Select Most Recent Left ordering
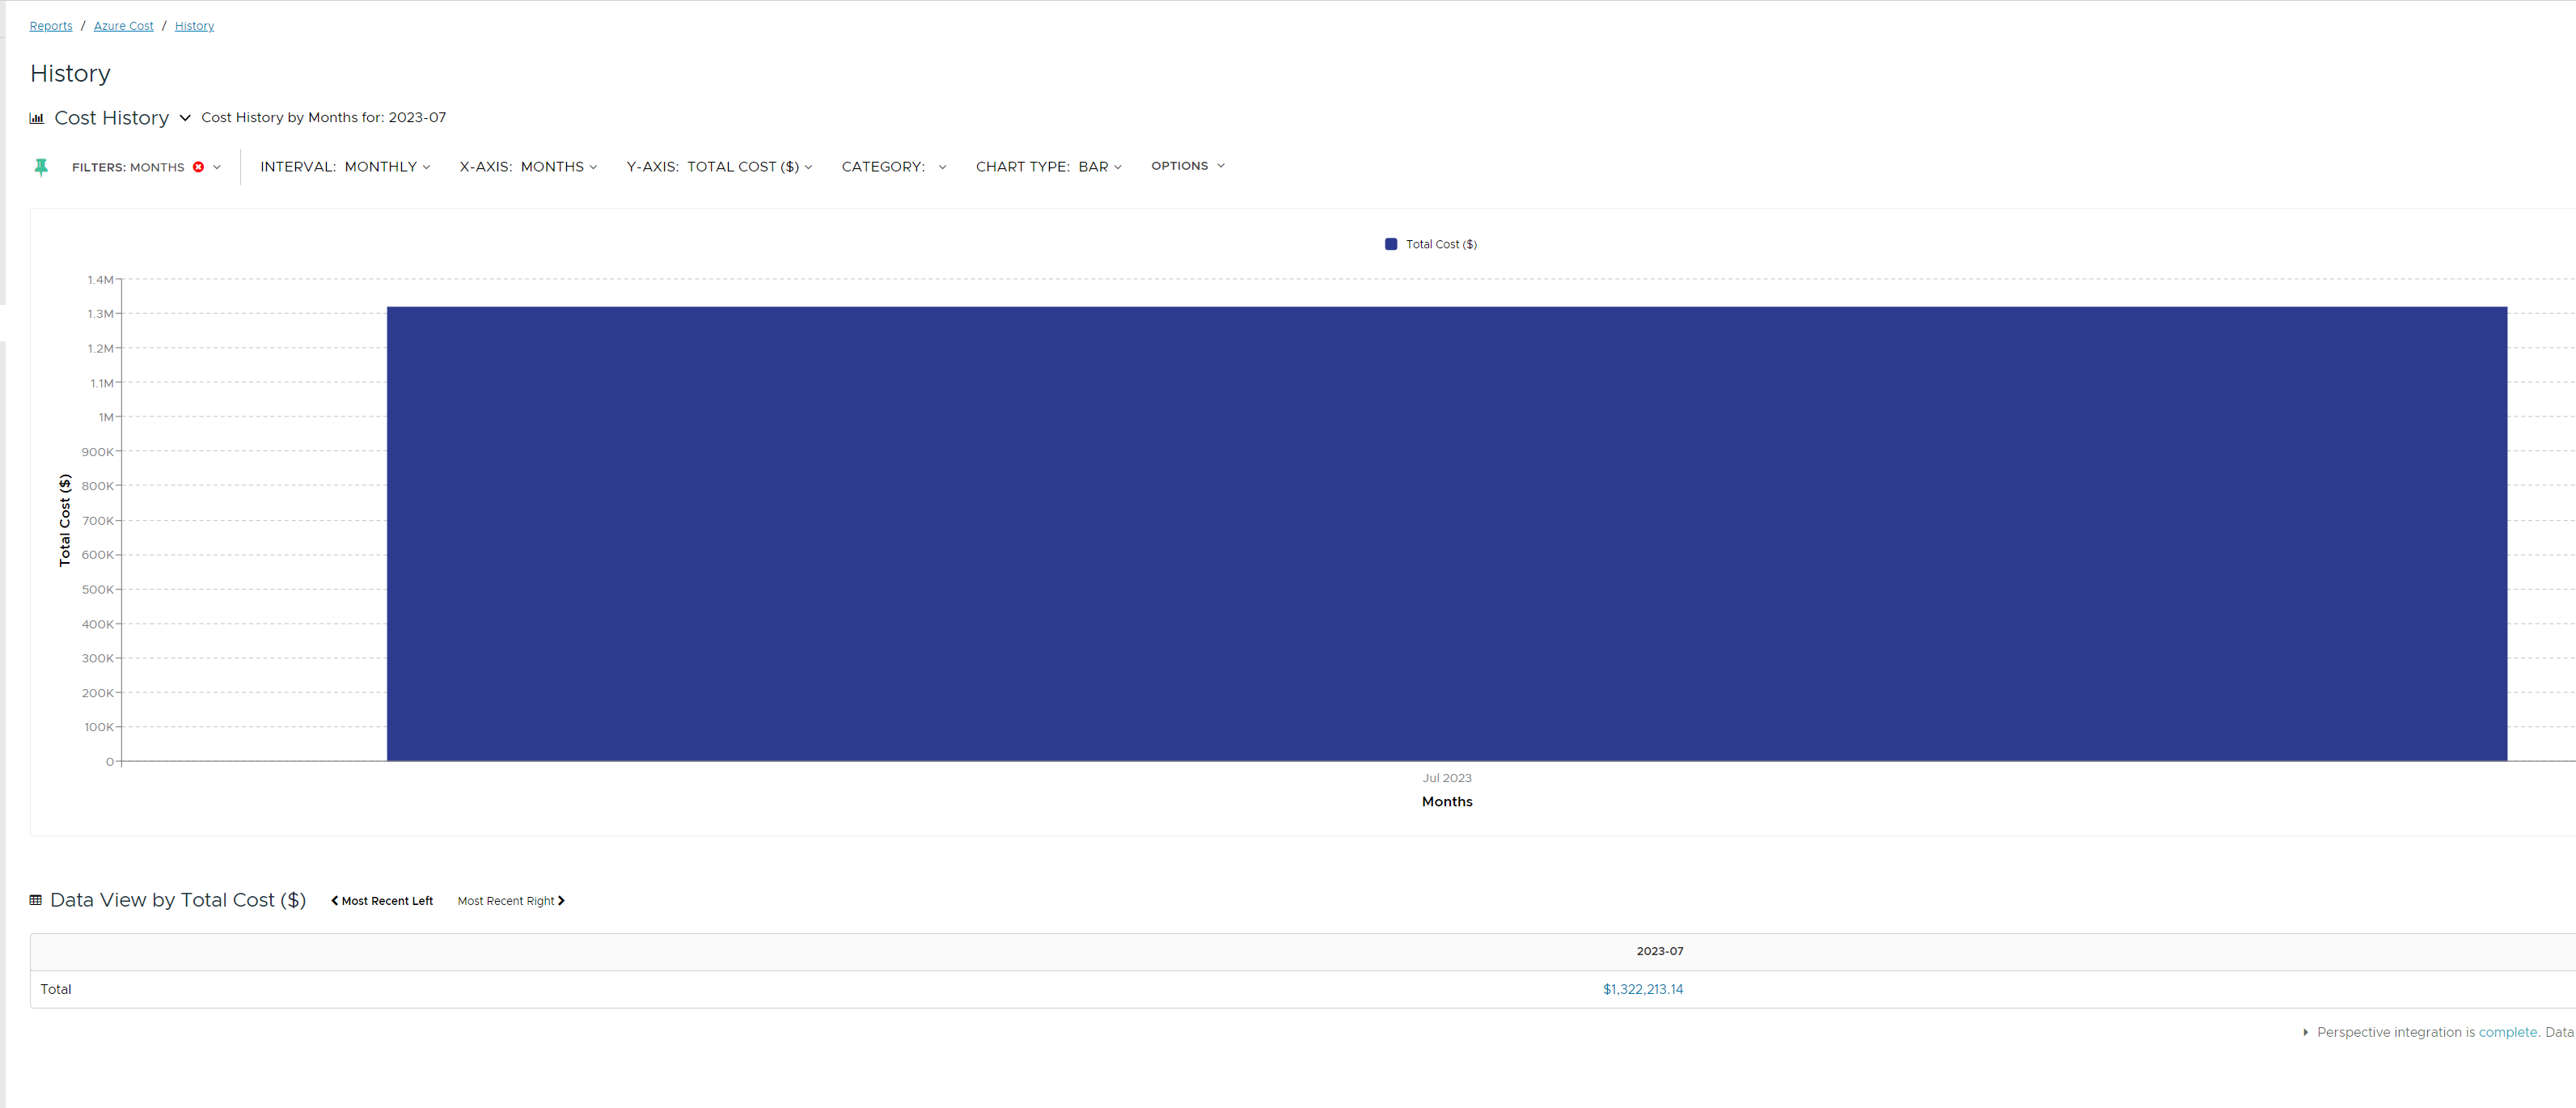Image resolution: width=2576 pixels, height=1108 pixels. (382, 901)
